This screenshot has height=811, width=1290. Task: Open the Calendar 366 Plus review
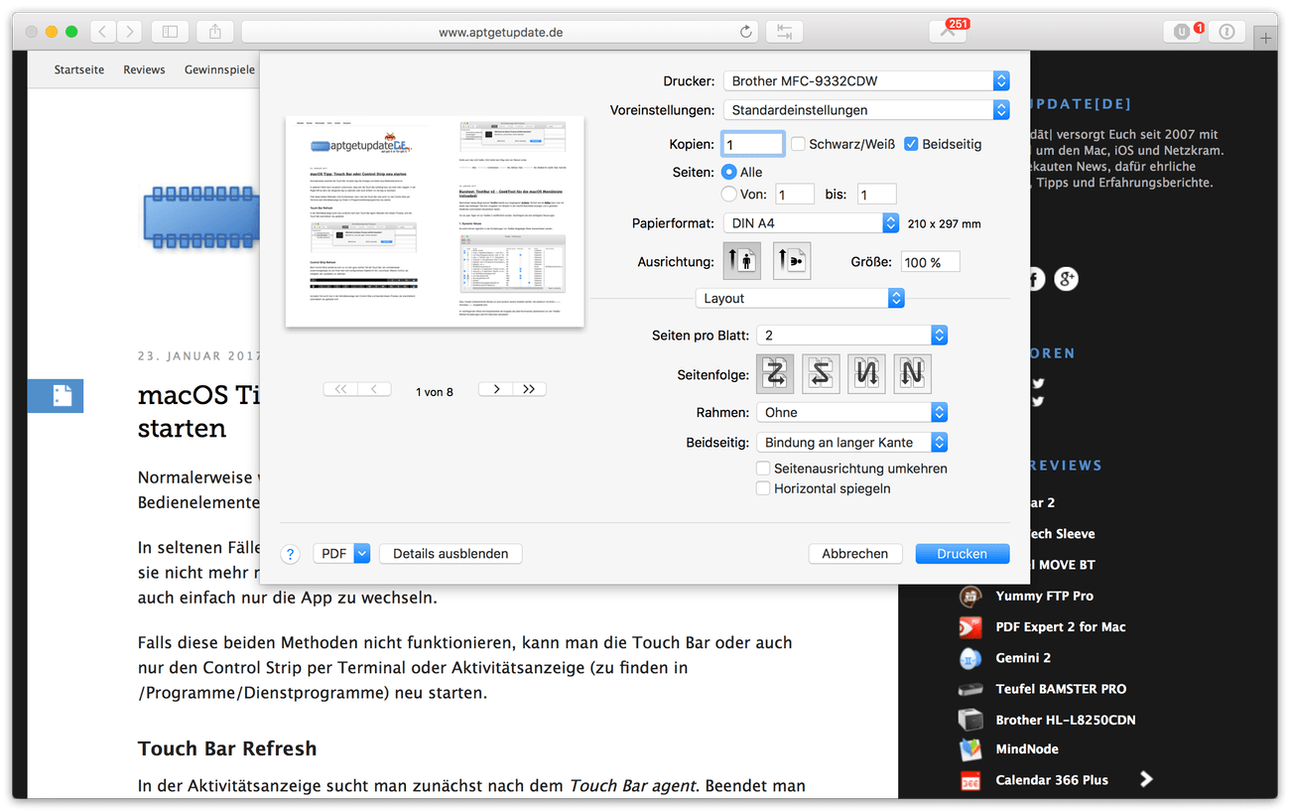pyautogui.click(x=1052, y=779)
